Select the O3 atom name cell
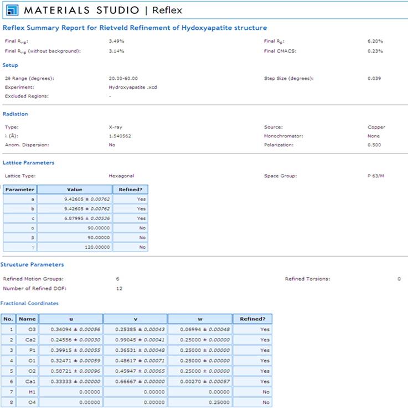408x415 pixels. 27,330
